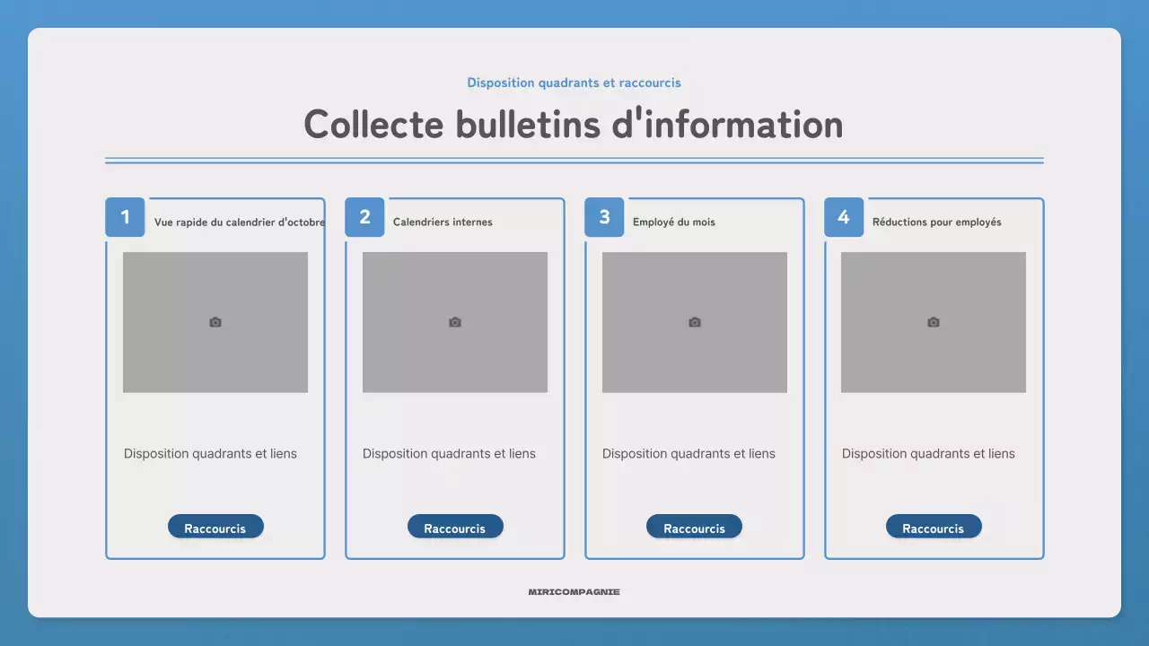Select the number 2 badge

click(x=364, y=216)
